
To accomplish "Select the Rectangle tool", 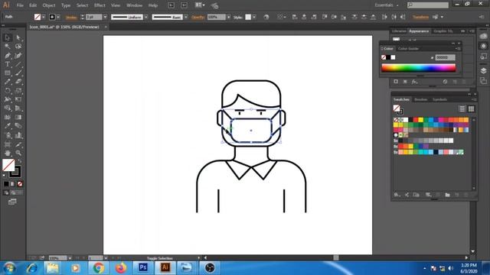I will click(x=8, y=73).
